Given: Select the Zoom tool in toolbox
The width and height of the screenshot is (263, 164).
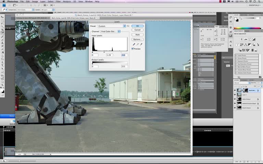Looking at the screenshot, I should [x=2, y=85].
